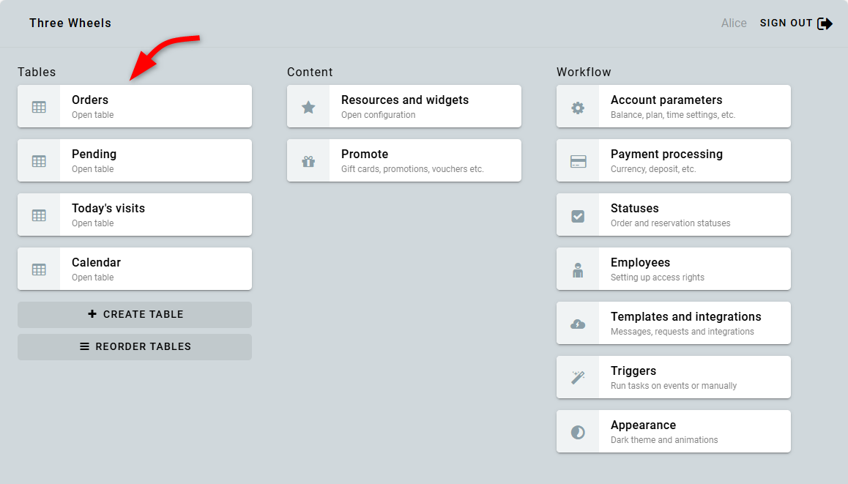Click the Pending table grid icon
Screen dimensions: 848x484
click(39, 161)
